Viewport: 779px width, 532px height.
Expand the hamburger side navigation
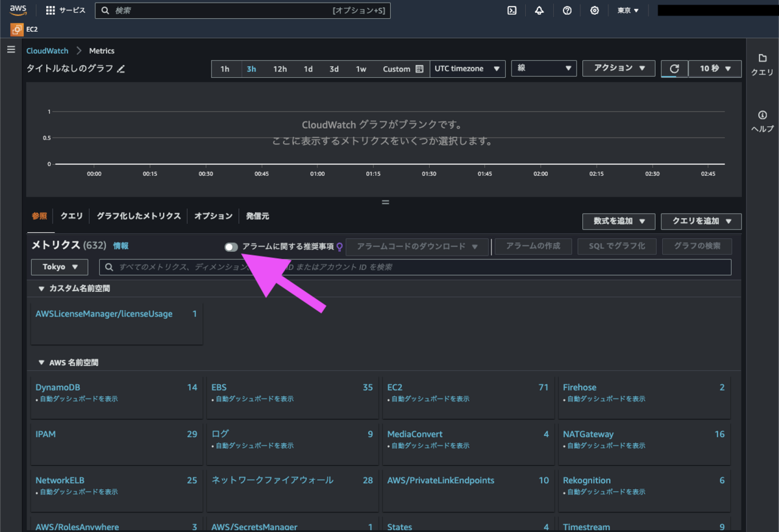[x=10, y=49]
